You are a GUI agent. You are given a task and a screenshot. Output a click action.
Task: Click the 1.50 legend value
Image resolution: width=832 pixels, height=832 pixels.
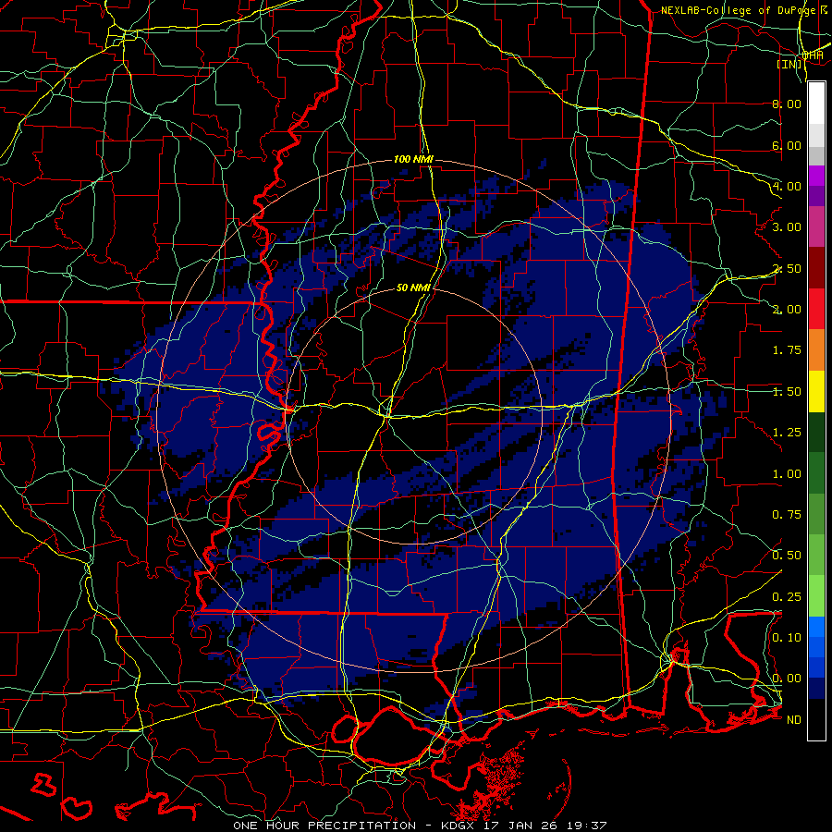pyautogui.click(x=787, y=392)
